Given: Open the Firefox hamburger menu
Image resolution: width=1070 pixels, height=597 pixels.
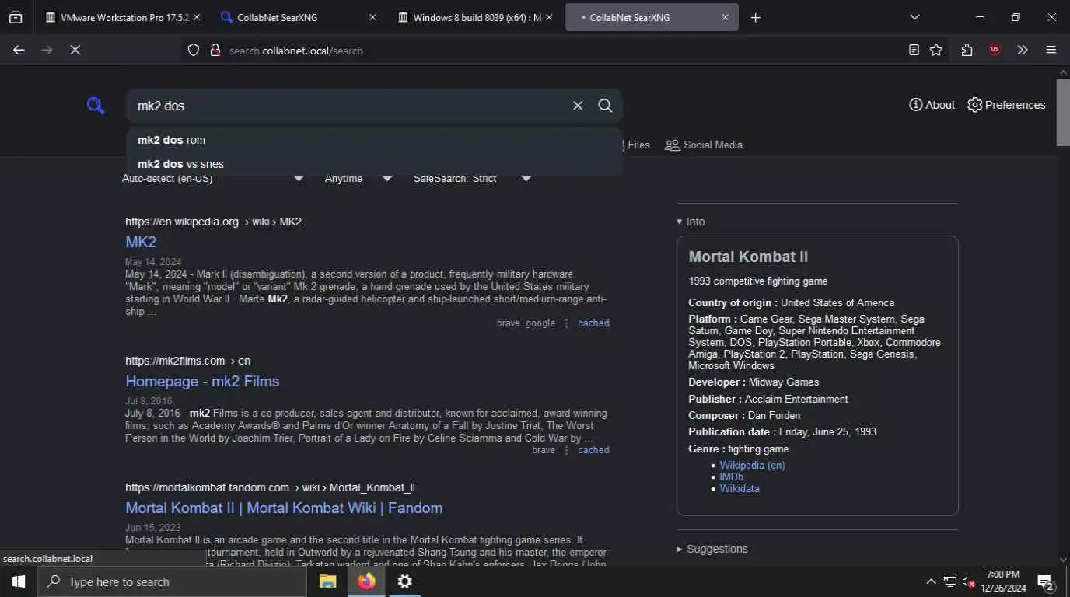Looking at the screenshot, I should [1051, 50].
